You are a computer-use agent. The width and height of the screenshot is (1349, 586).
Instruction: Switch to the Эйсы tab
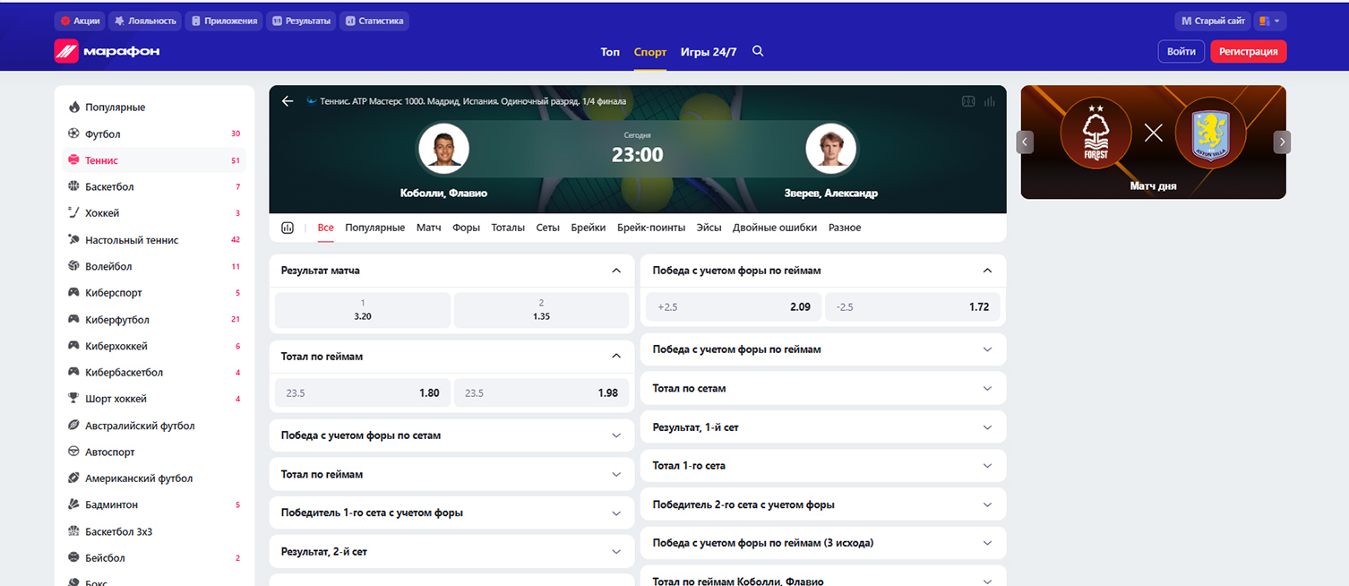[x=709, y=228]
